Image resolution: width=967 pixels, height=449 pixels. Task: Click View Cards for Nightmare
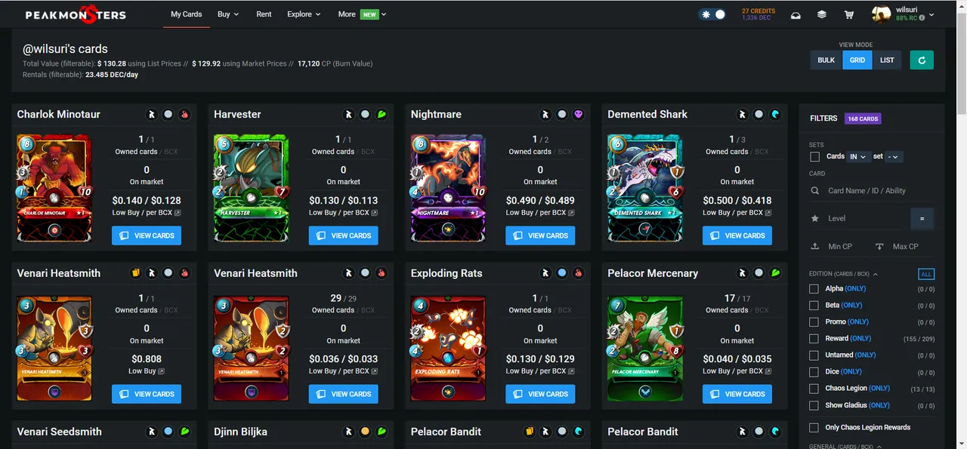[540, 235]
